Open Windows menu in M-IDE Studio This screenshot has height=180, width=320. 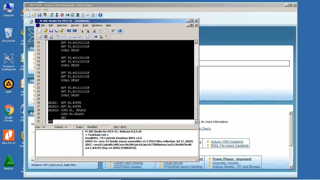click(x=97, y=25)
